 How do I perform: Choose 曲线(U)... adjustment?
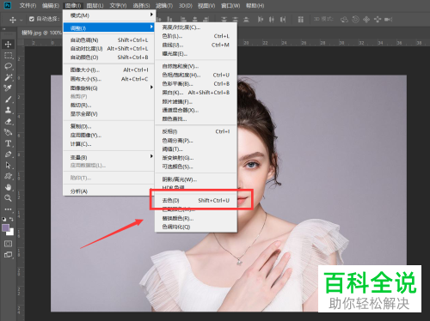196,45
